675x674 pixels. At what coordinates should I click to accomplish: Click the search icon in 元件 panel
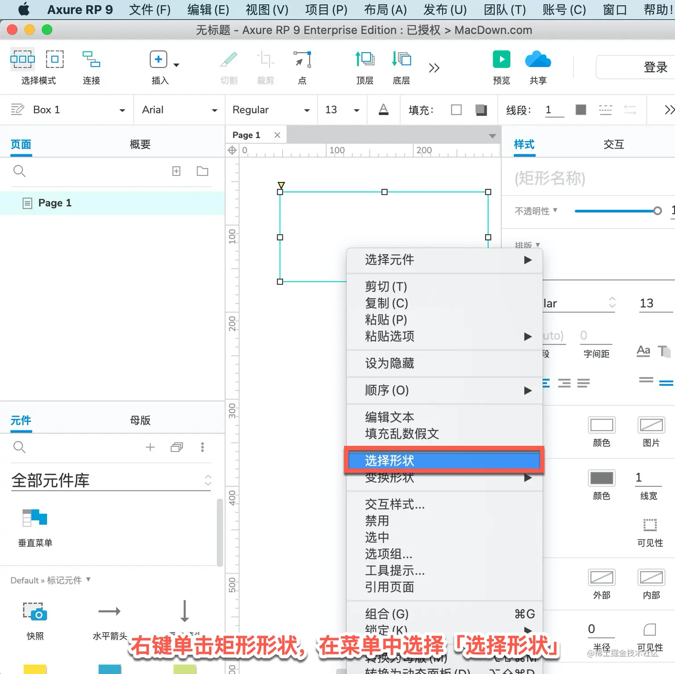coord(19,447)
